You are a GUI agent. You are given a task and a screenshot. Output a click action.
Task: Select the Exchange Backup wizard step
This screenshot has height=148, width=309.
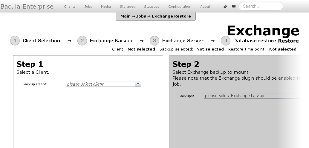tap(111, 41)
